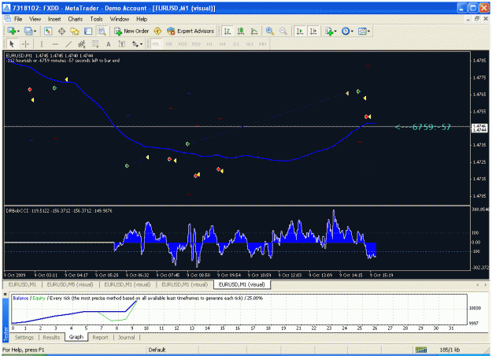492x356 pixels.
Task: Click the Expert Advisors button
Action: (x=191, y=31)
